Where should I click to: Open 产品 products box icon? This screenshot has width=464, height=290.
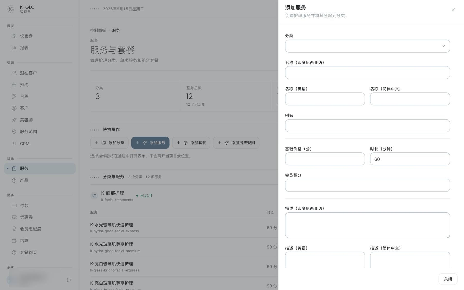coord(14,180)
